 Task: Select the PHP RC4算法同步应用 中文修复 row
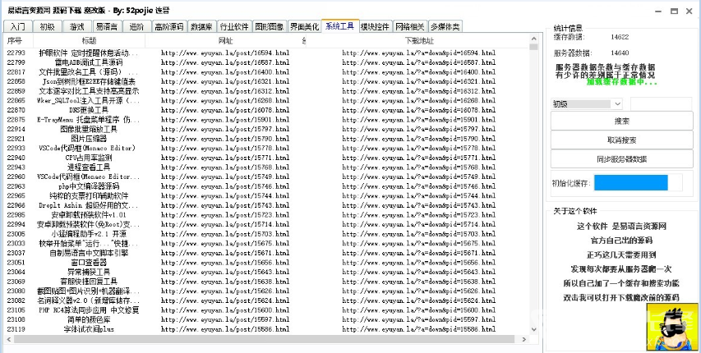point(266,310)
